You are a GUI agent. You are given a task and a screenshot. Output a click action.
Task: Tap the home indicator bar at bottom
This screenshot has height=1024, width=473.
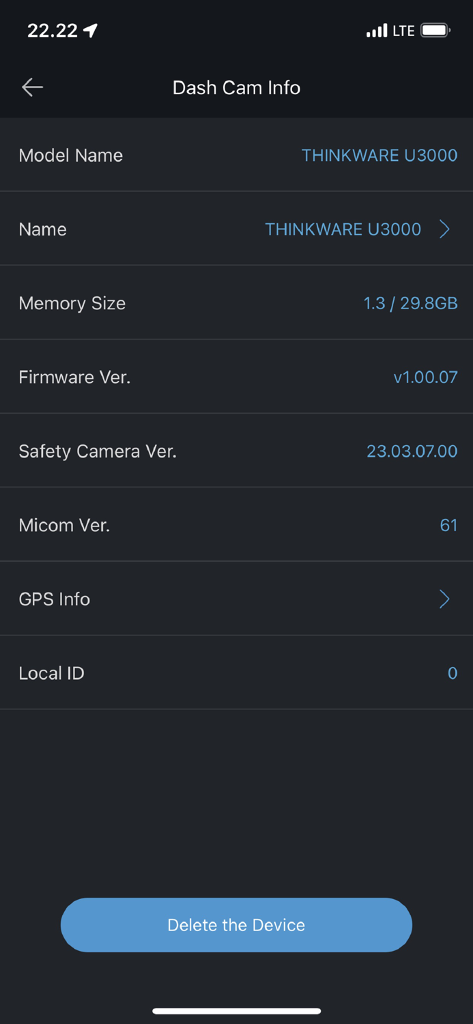236,1011
